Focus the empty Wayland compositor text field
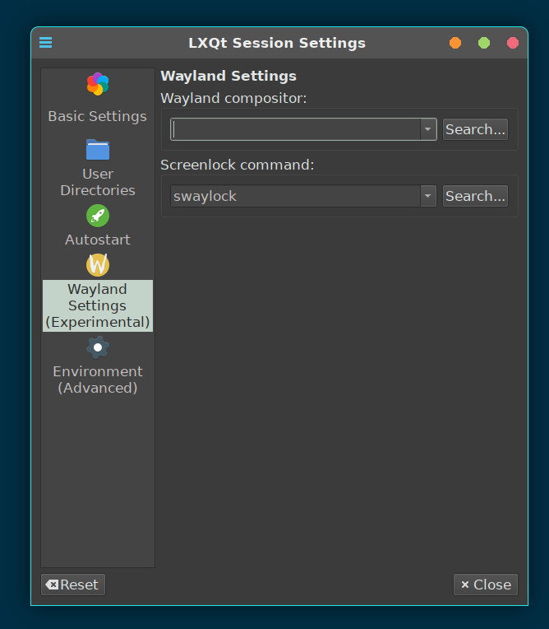Viewport: 549px width, 629px height. [296, 129]
